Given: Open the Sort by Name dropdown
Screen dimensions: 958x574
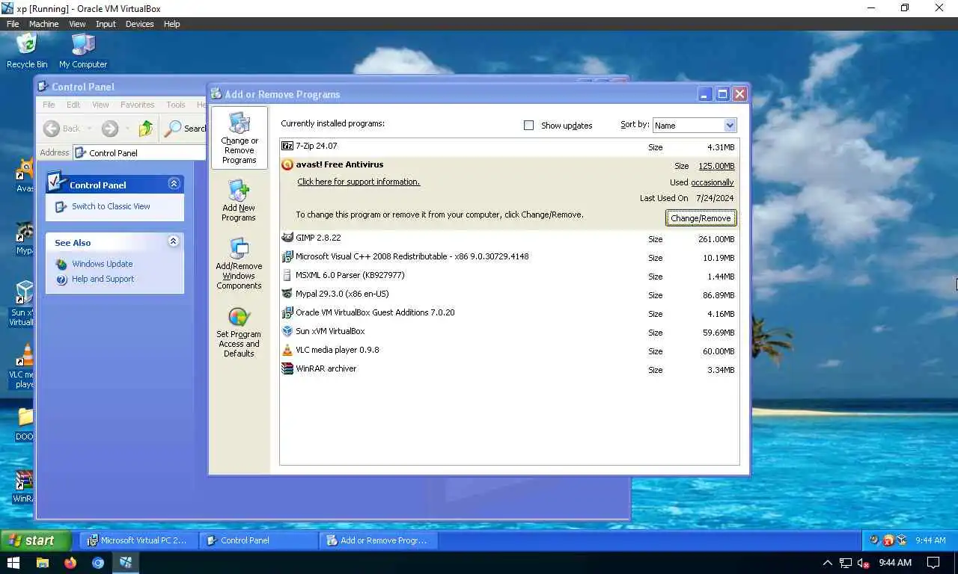Looking at the screenshot, I should 695,126.
